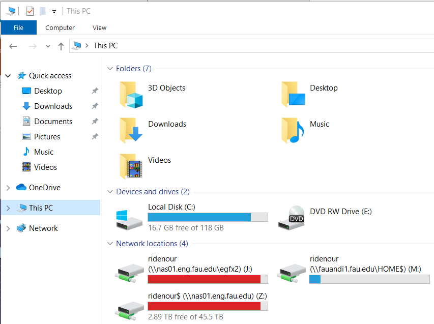Select Network in the navigation pane
Screen dimensions: 434x324
coord(43,228)
